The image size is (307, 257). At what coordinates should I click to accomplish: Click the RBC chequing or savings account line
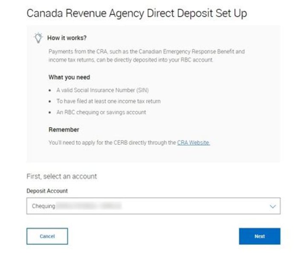(x=101, y=112)
